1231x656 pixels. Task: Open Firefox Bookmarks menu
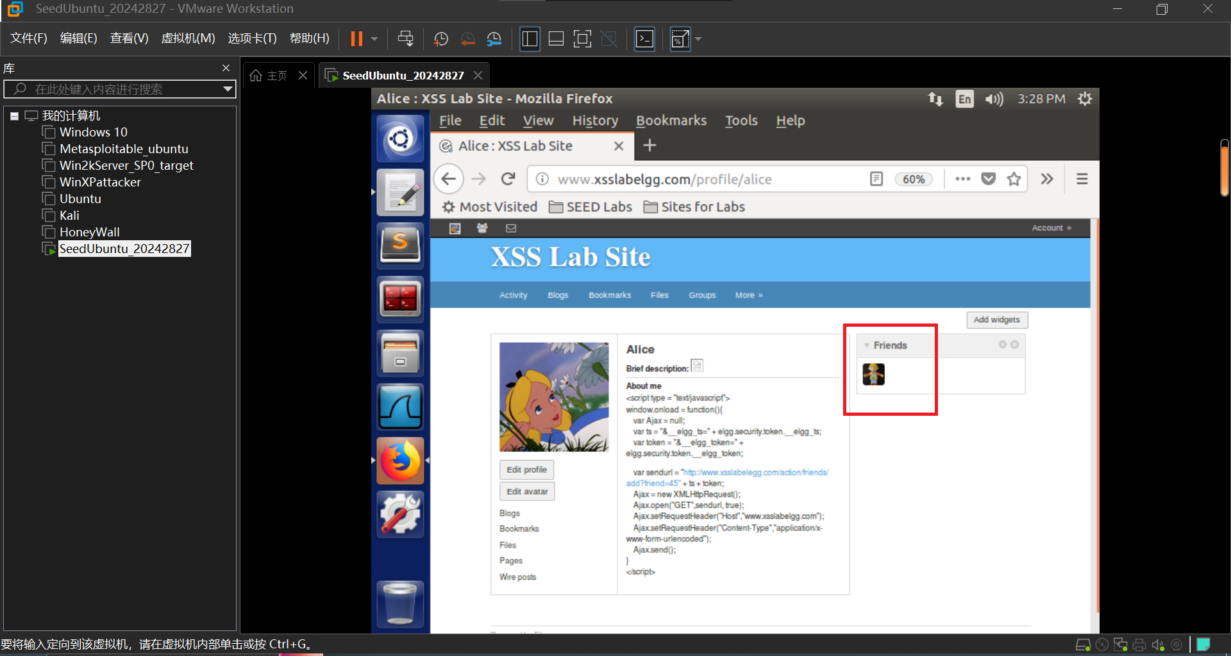[671, 120]
